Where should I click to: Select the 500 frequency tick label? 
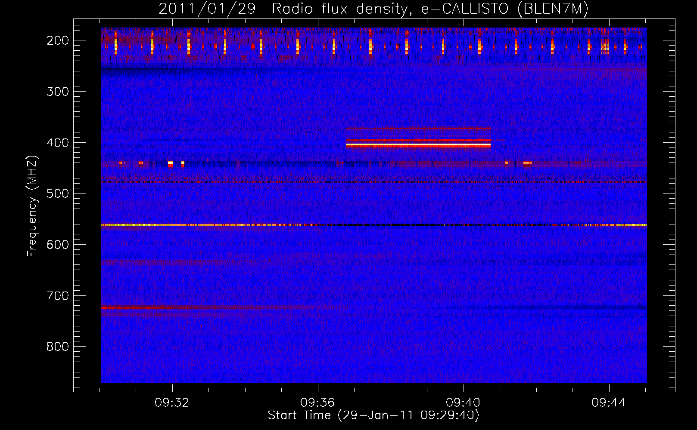[x=57, y=193]
